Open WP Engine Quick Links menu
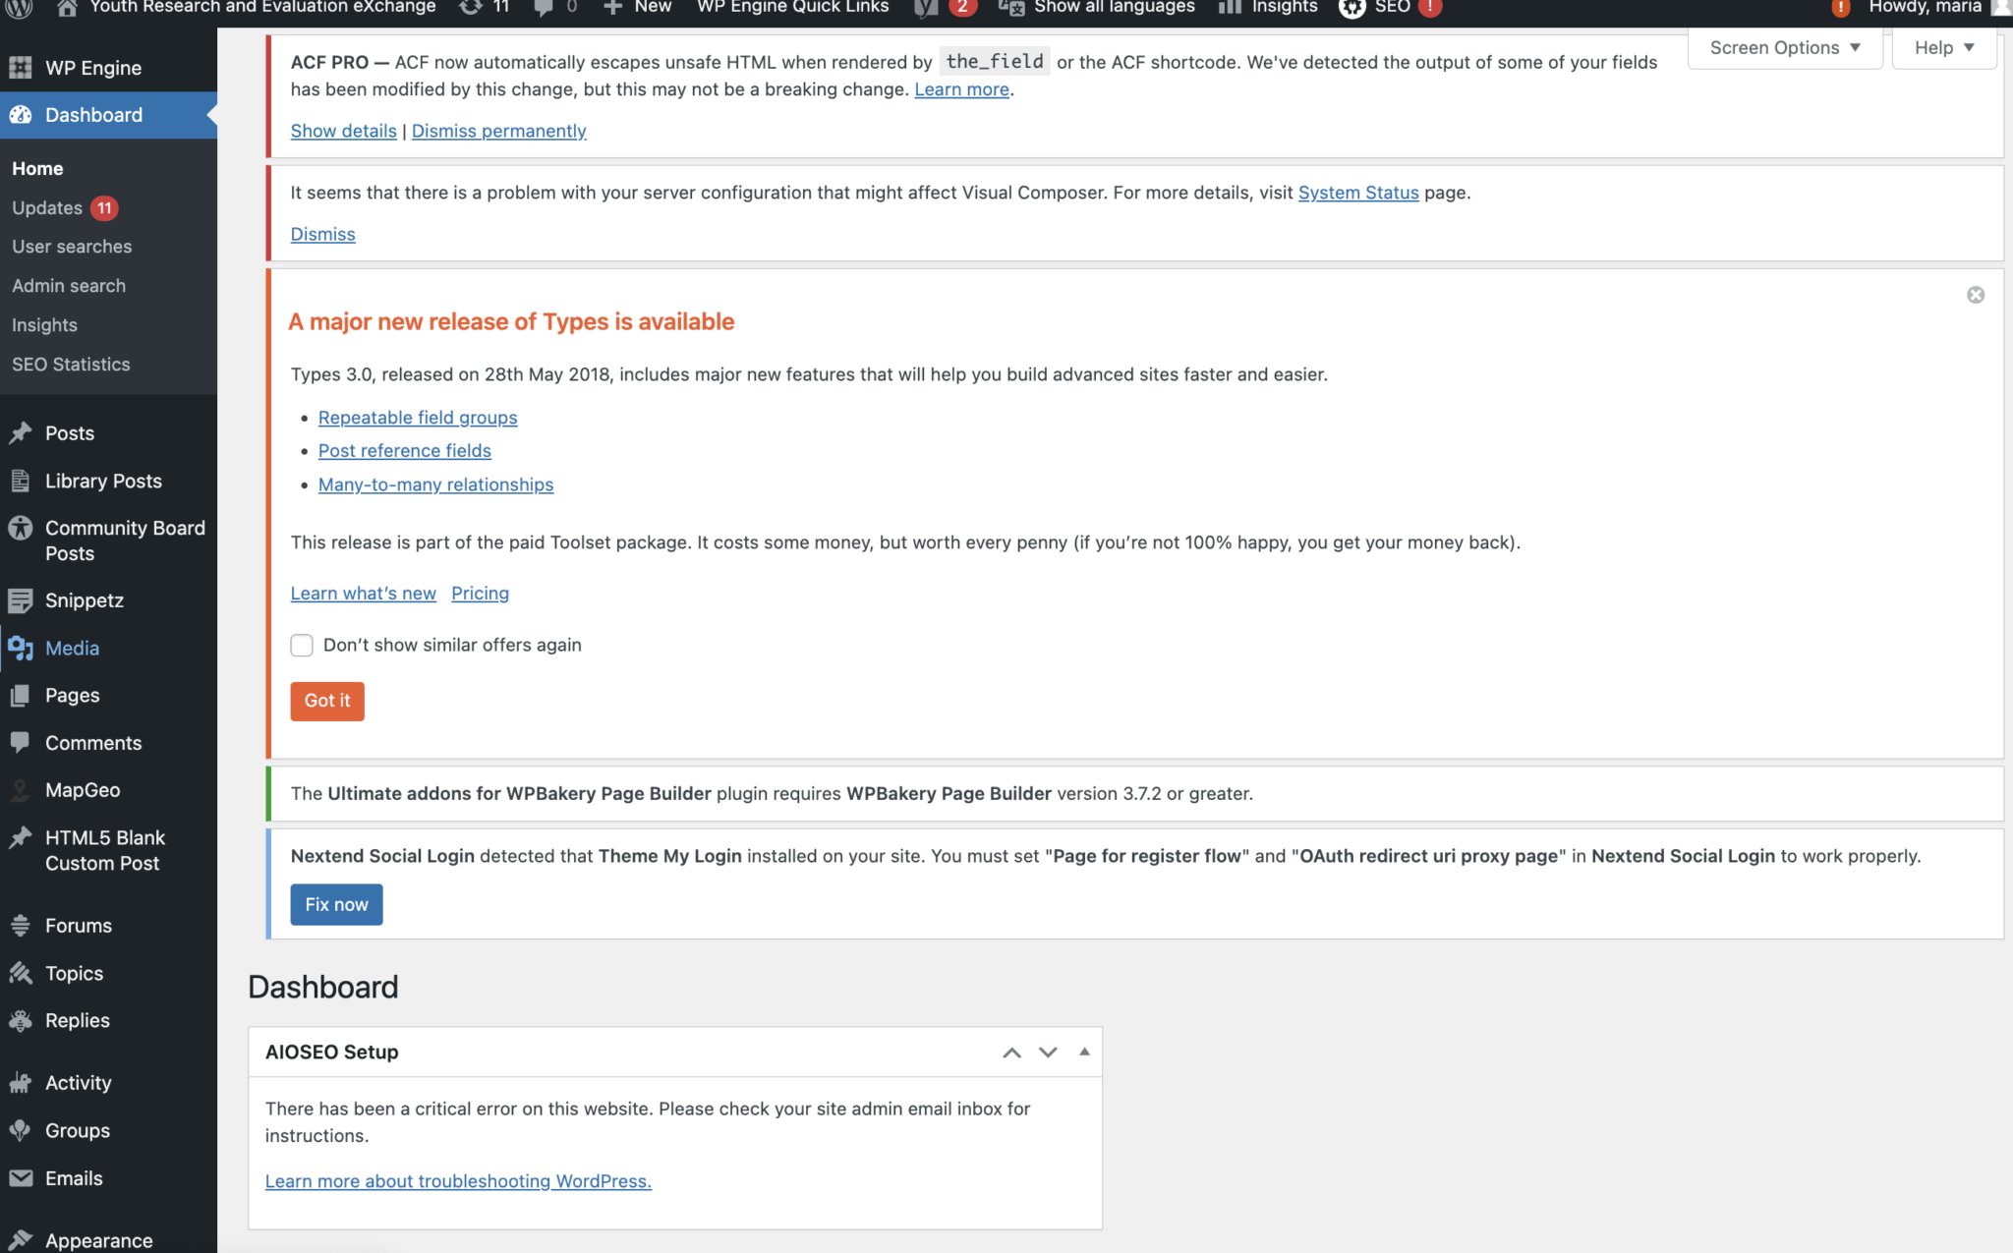This screenshot has width=2013, height=1253. click(792, 8)
